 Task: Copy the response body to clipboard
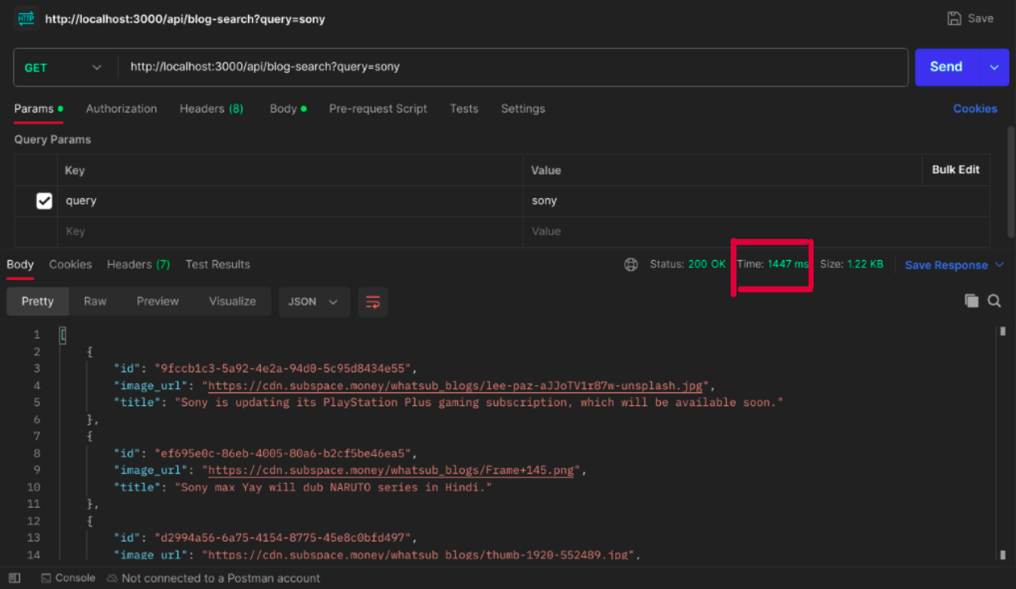[972, 301]
